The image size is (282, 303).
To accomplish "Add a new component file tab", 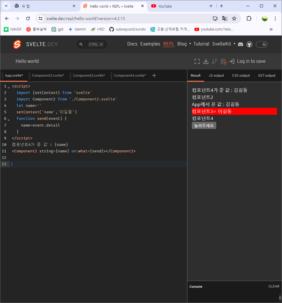I will (x=154, y=75).
